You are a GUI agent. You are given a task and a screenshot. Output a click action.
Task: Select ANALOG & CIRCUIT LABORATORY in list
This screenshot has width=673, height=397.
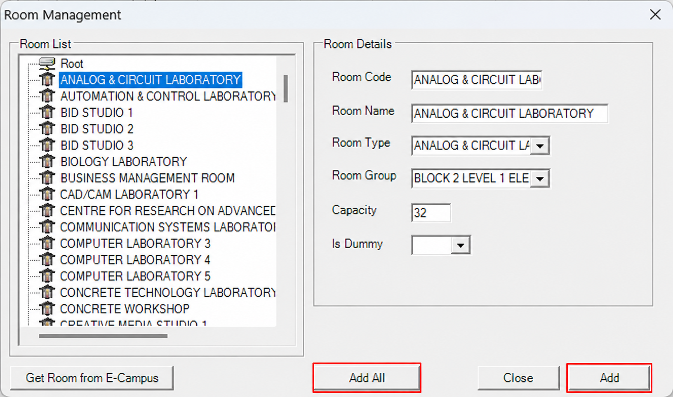(x=151, y=79)
